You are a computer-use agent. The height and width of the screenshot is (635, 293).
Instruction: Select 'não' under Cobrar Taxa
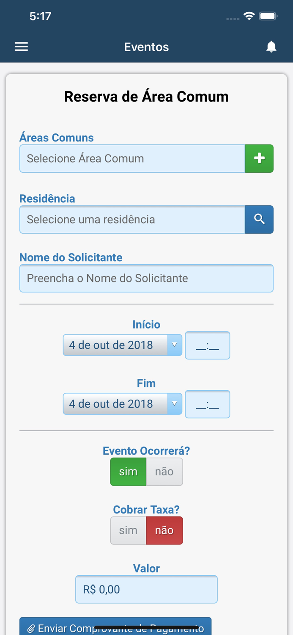click(x=164, y=530)
